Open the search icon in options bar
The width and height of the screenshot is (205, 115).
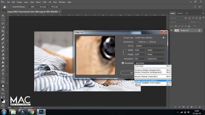coord(195,7)
